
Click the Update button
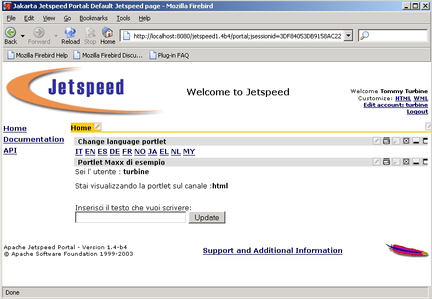coord(207,217)
